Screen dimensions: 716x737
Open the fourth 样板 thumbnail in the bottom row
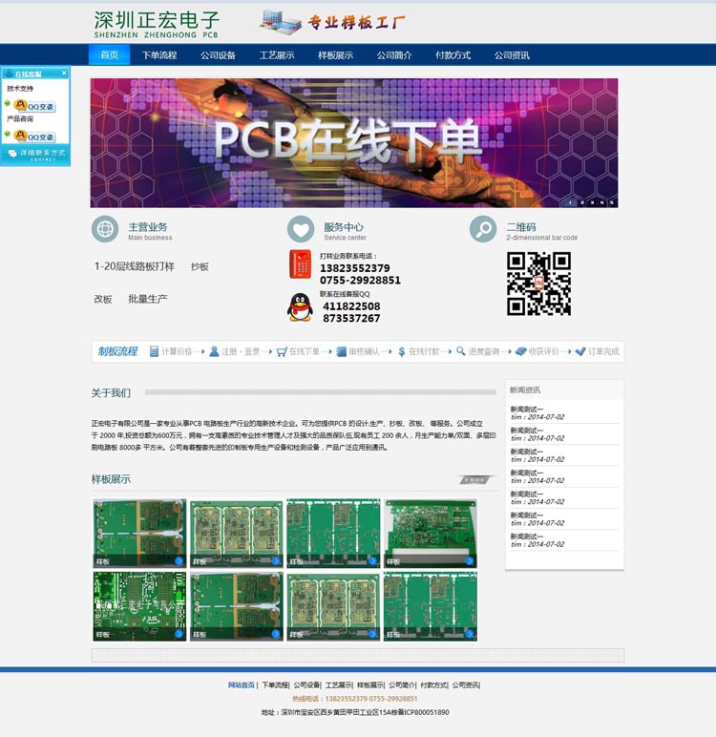point(431,606)
